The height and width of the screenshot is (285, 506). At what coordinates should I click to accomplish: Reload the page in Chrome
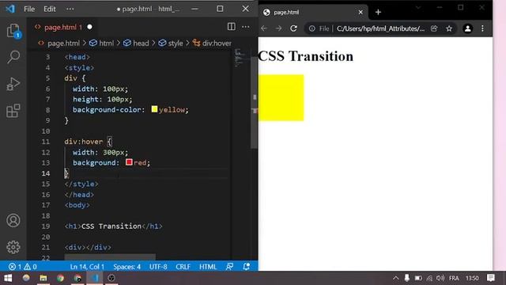(x=293, y=28)
